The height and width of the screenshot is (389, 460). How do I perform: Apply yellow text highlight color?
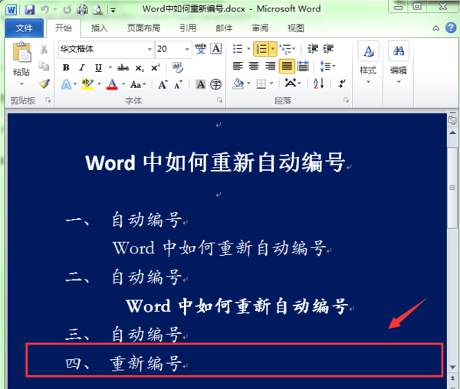87,84
